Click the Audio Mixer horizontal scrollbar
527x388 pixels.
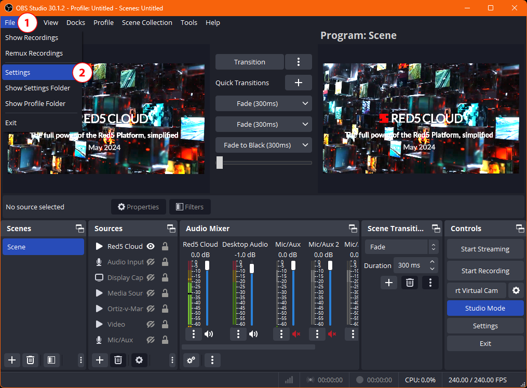pyautogui.click(x=248, y=347)
